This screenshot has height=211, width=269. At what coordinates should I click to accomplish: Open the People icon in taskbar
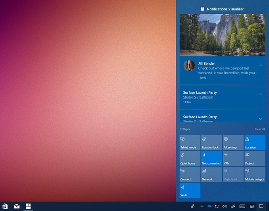tap(193, 206)
